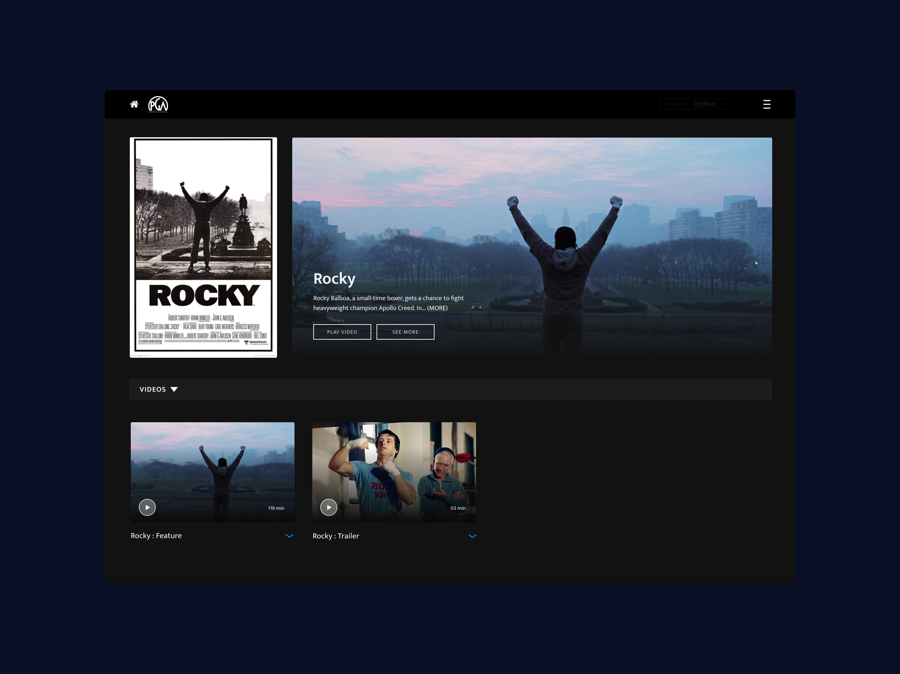Screen dimensions: 900x674
Task: Click the Play Video button
Action: [x=342, y=332]
